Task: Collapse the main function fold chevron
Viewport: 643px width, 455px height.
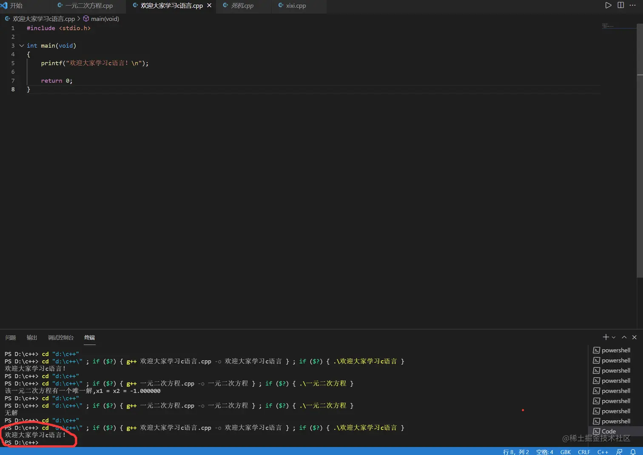Action: pos(22,46)
